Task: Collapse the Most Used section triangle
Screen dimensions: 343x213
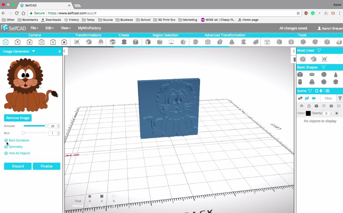Action: [x=319, y=50]
